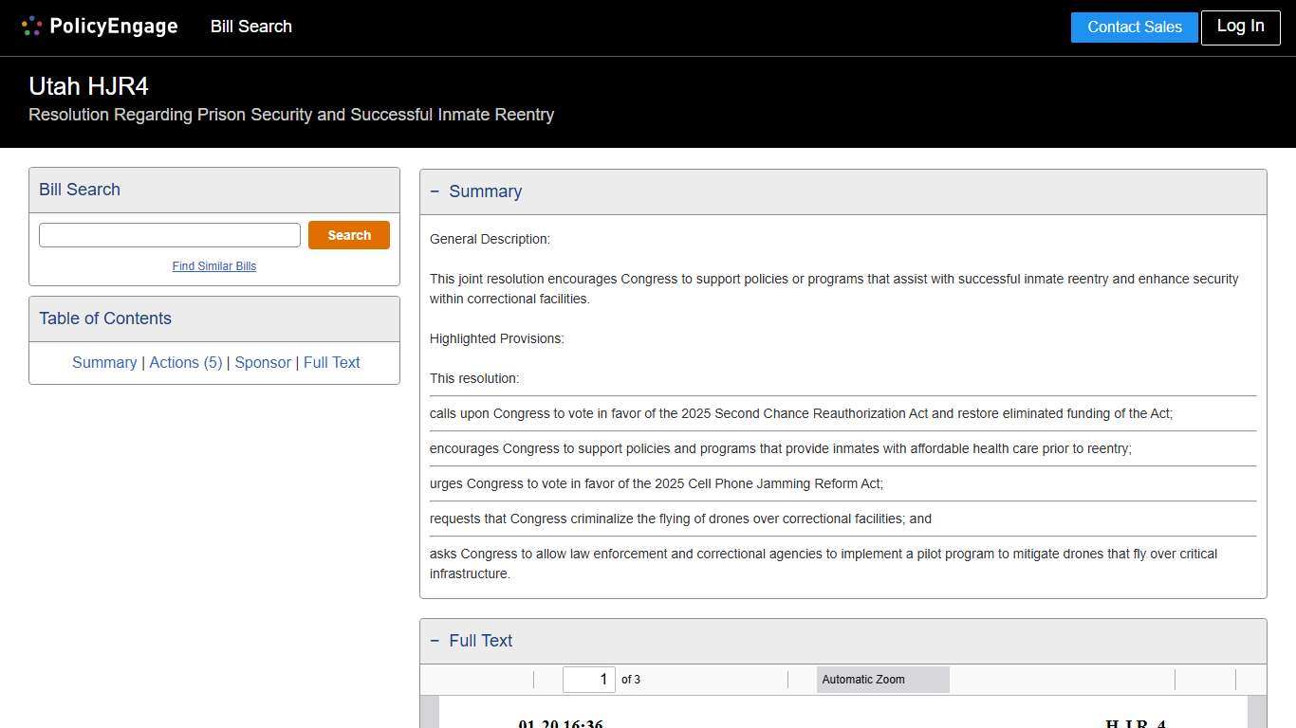
Task: Click the zoom in icon in PDF viewer
Action: [802, 680]
